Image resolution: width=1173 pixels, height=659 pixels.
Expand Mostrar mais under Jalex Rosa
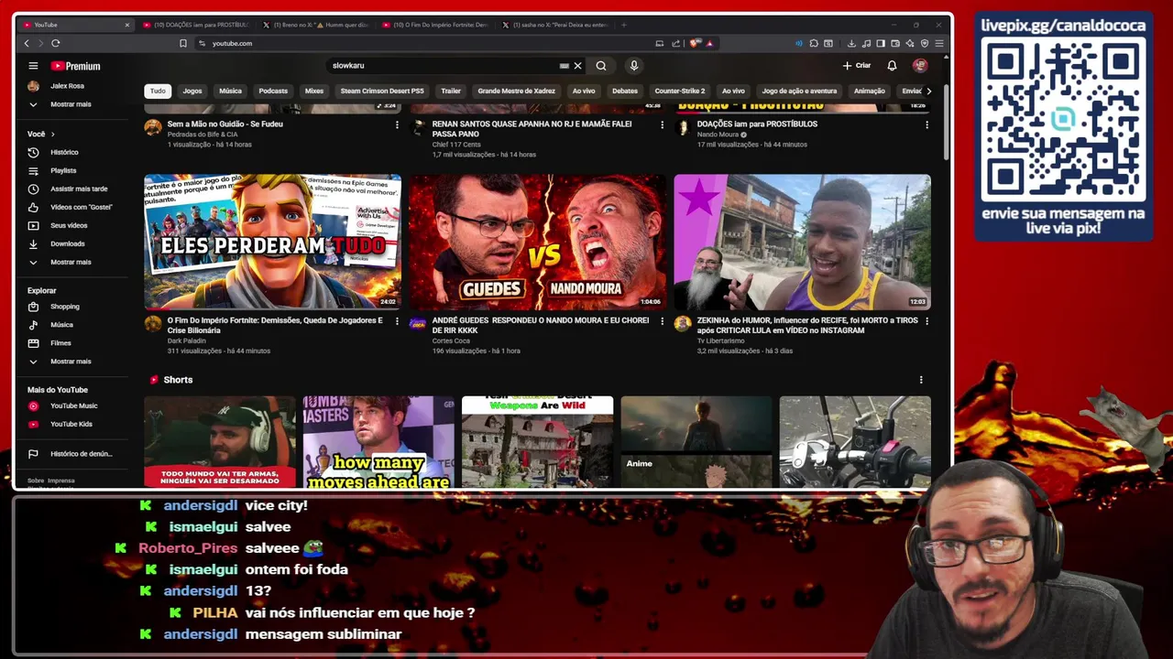[x=71, y=104]
